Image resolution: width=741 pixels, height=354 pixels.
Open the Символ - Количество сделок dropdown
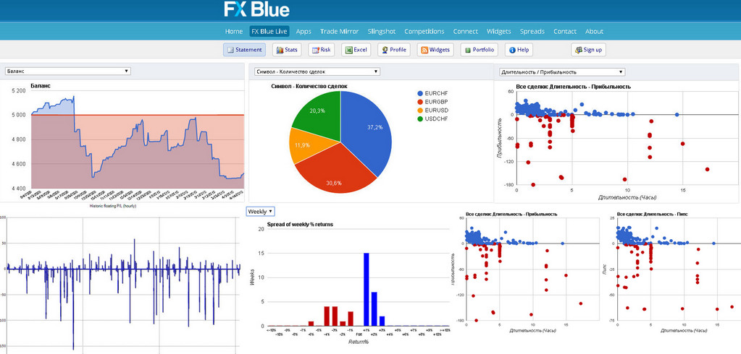(x=317, y=72)
